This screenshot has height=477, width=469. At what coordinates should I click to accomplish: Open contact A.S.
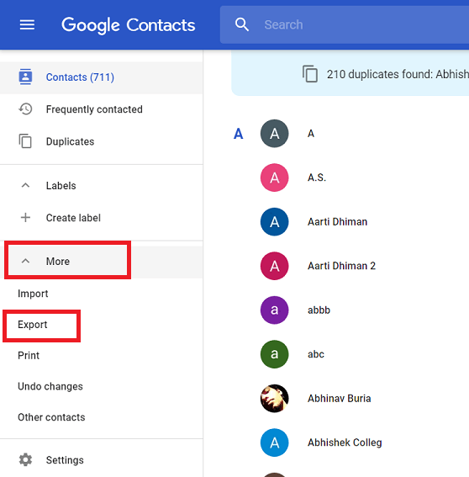click(x=317, y=178)
